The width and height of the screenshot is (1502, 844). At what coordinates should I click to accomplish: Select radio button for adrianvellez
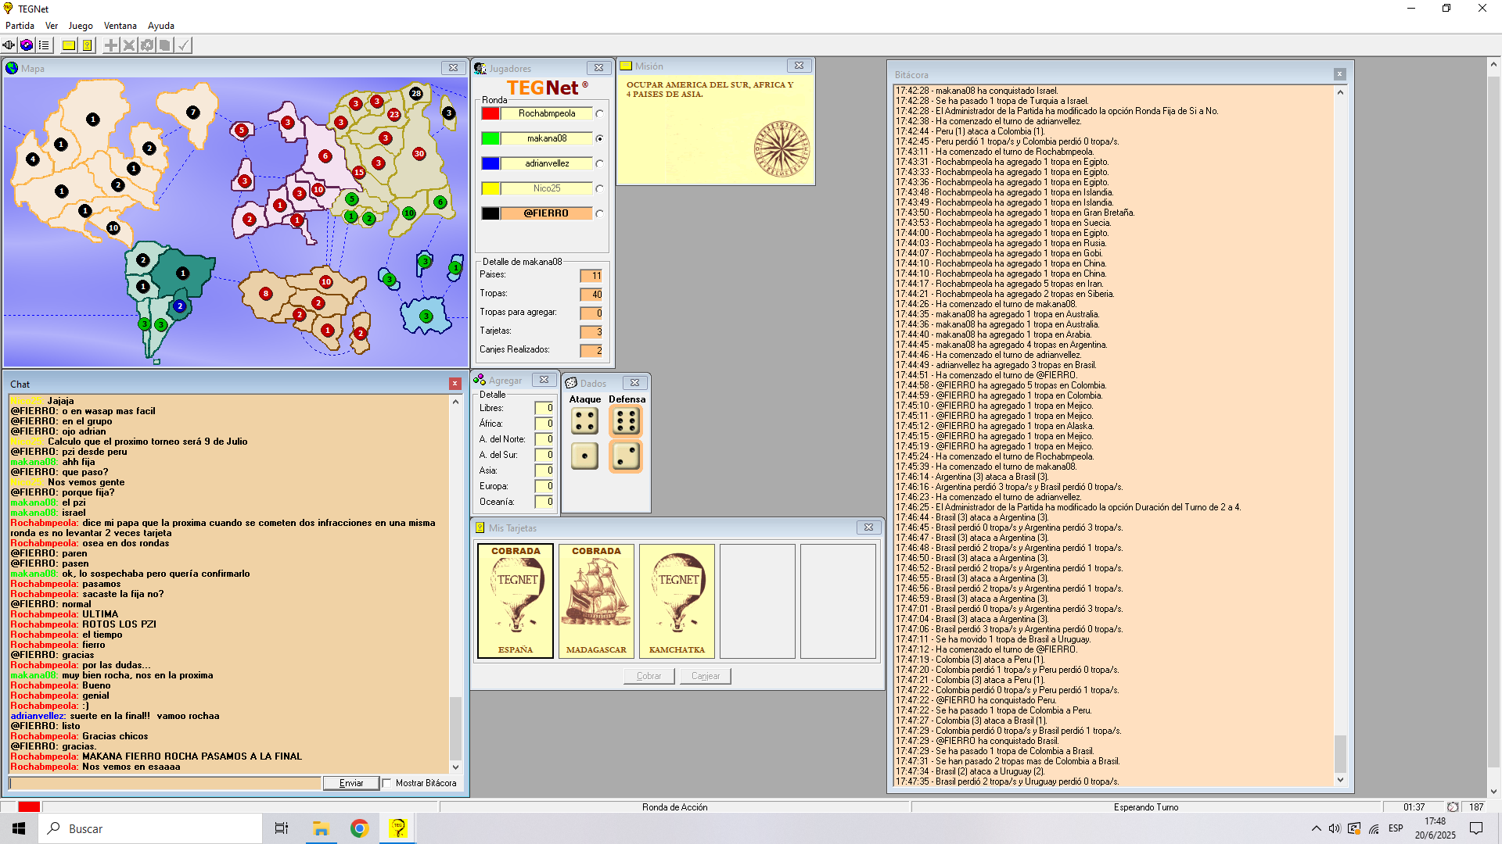click(x=600, y=163)
